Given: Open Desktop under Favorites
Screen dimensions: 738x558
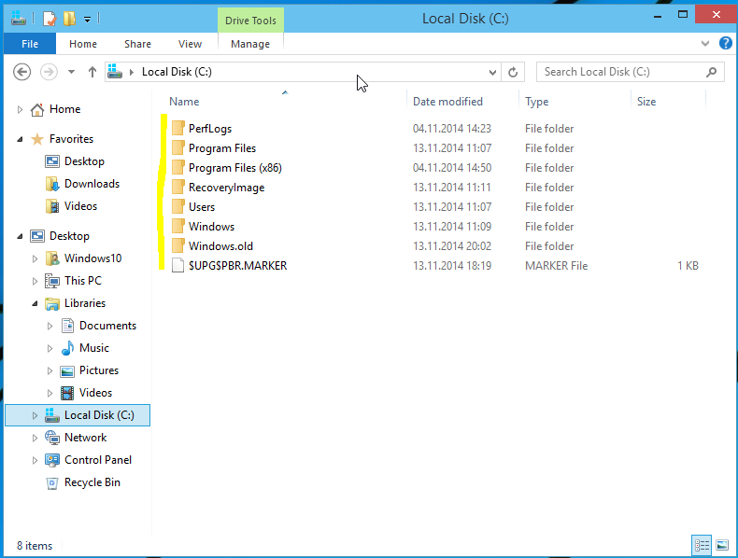Looking at the screenshot, I should click(84, 161).
